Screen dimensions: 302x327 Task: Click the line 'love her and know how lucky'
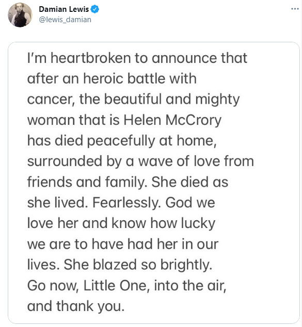click(121, 223)
